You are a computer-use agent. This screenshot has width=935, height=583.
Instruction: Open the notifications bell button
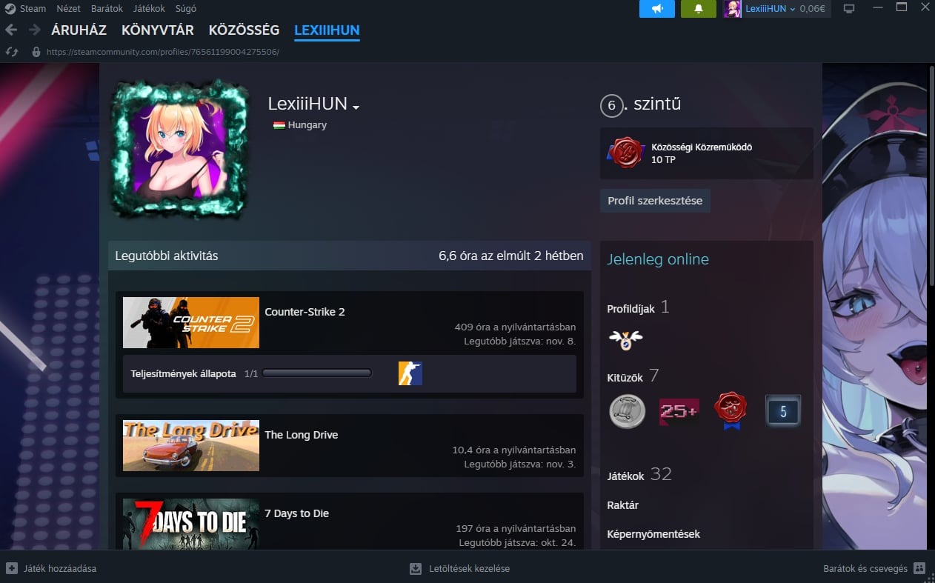[x=698, y=9]
